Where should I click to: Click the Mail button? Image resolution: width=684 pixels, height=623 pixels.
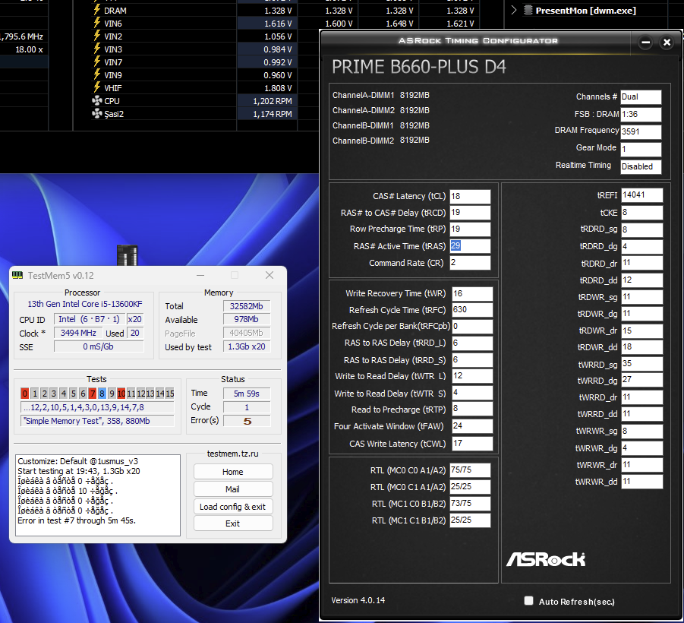click(232, 489)
